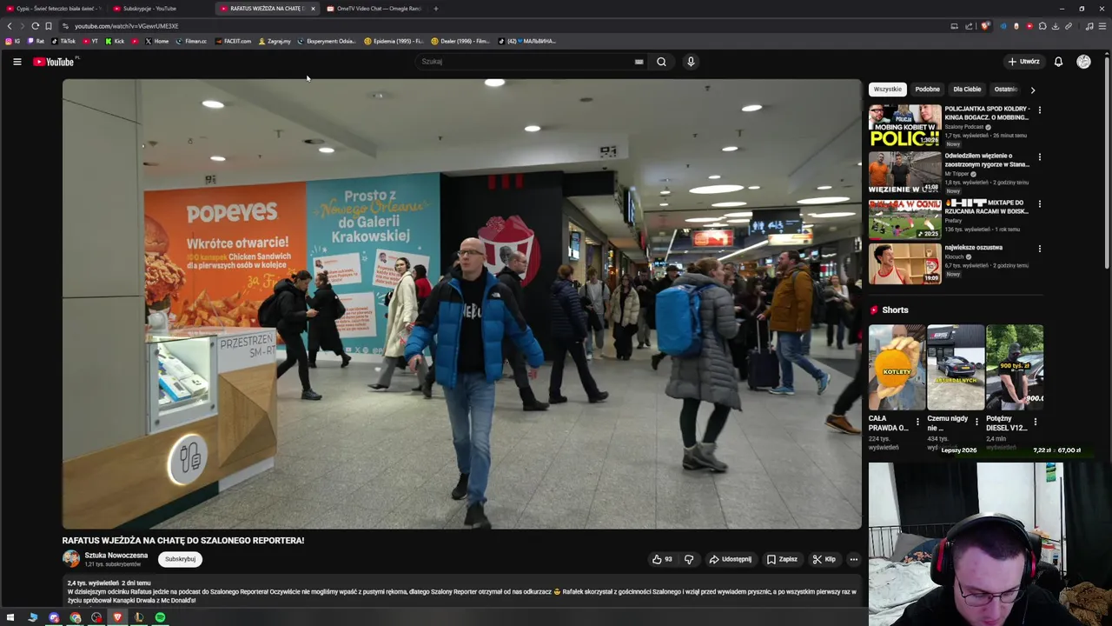This screenshot has height=626, width=1112.
Task: Select the Dla Ciebie filter chip
Action: 967,90
